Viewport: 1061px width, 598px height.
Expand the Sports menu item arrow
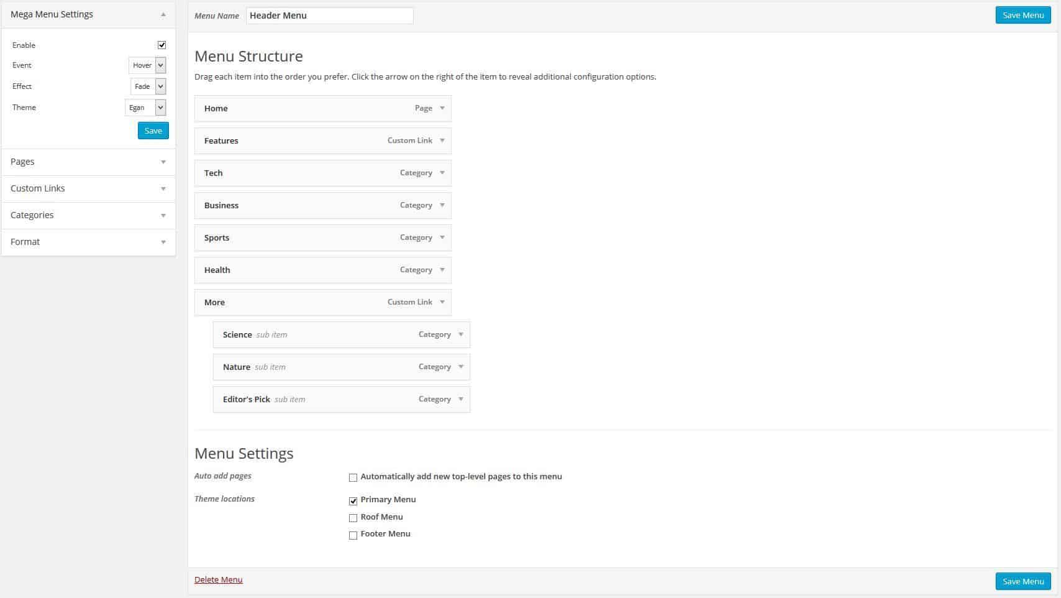point(442,237)
